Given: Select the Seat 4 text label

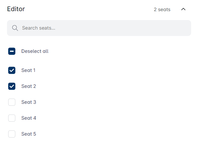Looking at the screenshot, I should point(29,118).
